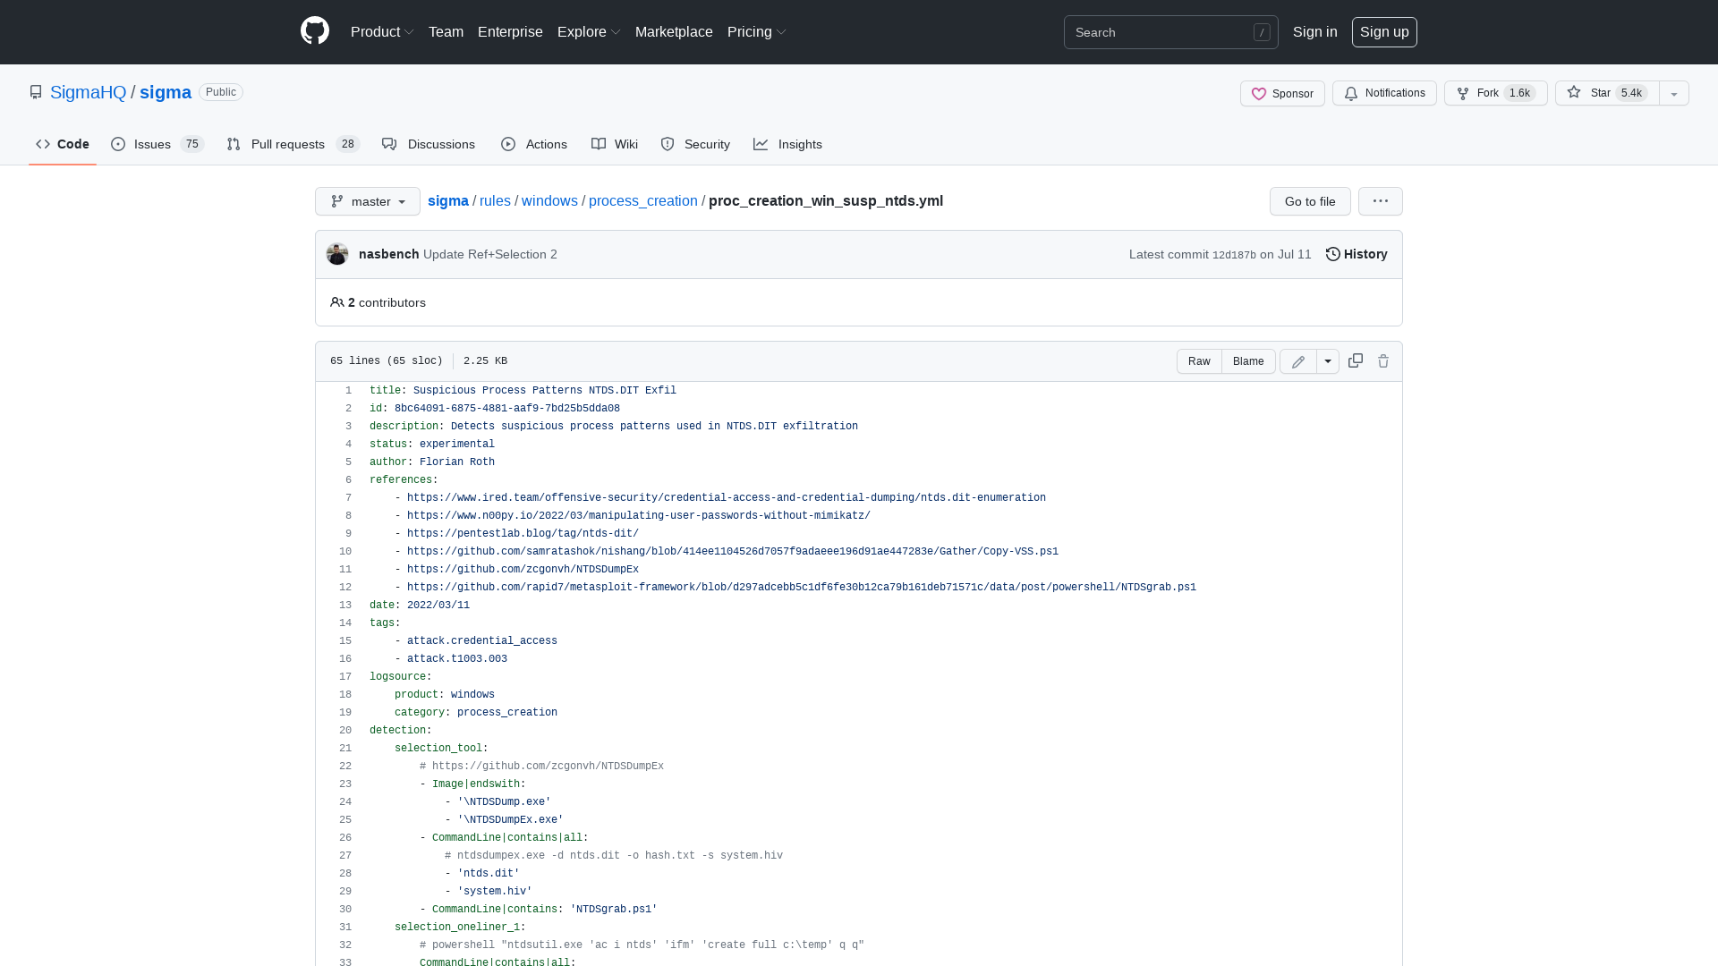
Task: Open Notifications for this repo
Action: (x=1384, y=93)
